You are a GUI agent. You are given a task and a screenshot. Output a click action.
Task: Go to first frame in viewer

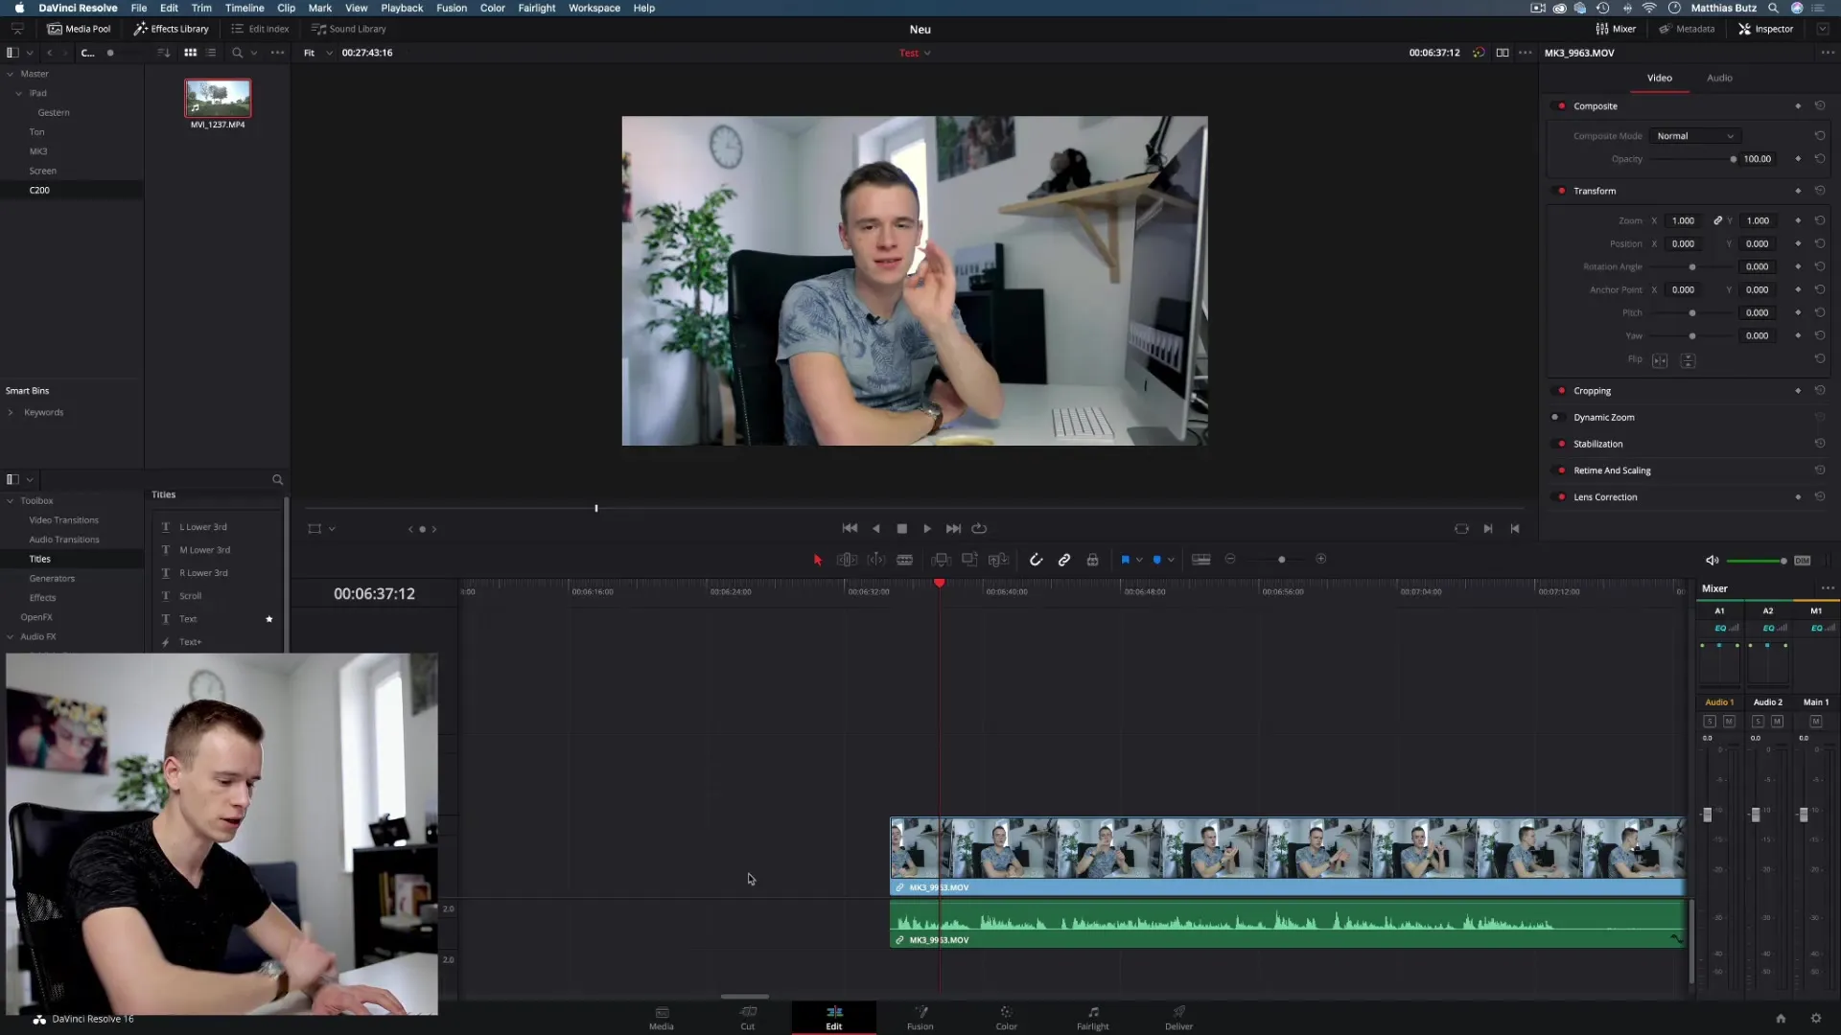(850, 529)
